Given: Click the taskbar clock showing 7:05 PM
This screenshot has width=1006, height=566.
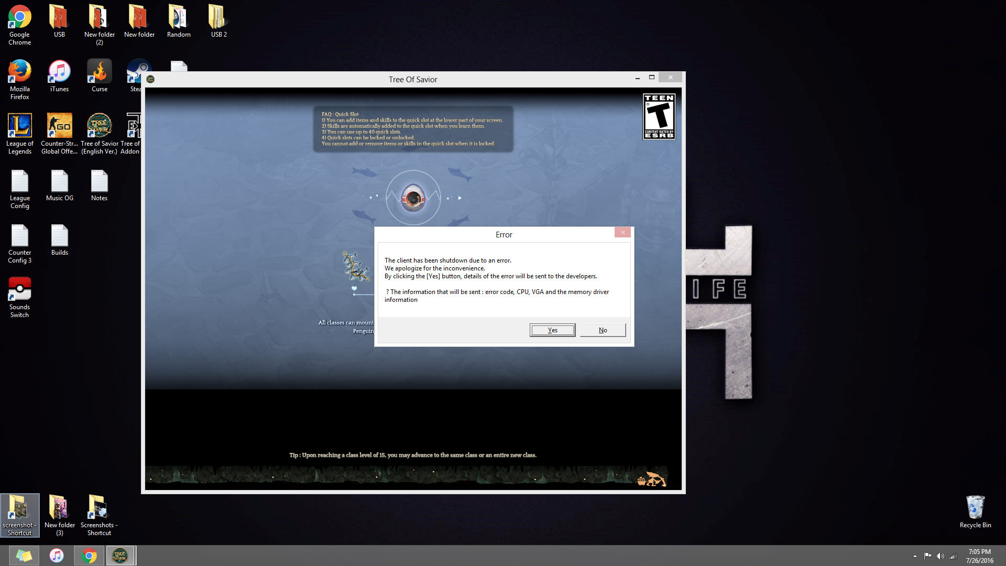Looking at the screenshot, I should coord(979,556).
